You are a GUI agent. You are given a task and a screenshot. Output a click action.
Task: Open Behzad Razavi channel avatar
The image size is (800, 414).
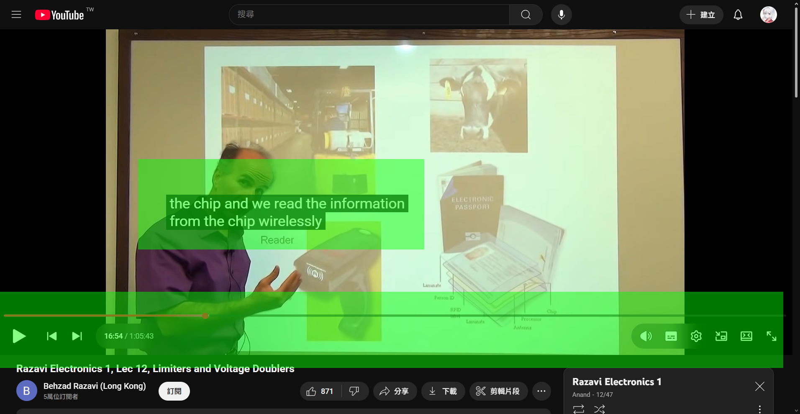tap(27, 391)
